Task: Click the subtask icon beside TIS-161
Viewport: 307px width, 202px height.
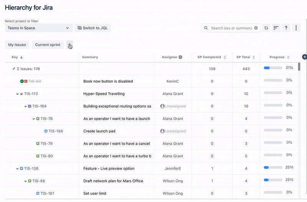Action: (x=38, y=194)
